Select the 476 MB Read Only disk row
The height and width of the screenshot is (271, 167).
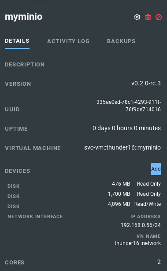(84, 184)
